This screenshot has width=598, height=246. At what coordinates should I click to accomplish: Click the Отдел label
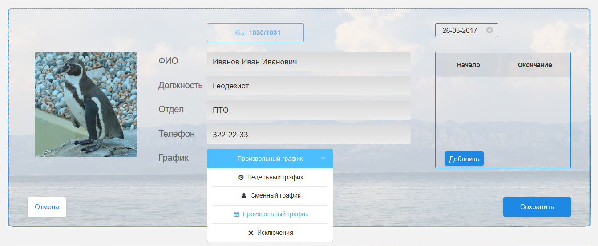tap(171, 109)
